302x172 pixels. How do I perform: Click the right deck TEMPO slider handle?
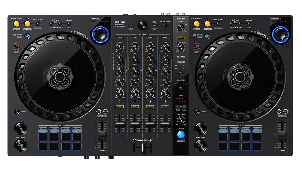(x=282, y=134)
